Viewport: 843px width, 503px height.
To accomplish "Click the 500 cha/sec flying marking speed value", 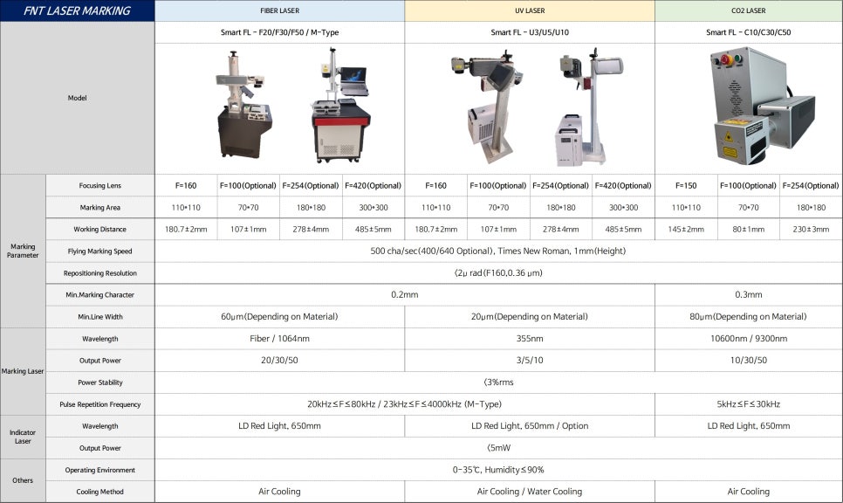I will 498,251.
